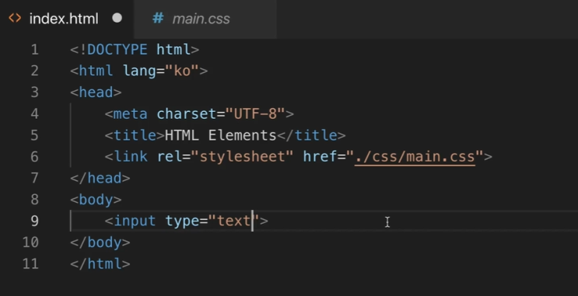Select line number 11 in the gutter
578x296 pixels.
(x=30, y=263)
